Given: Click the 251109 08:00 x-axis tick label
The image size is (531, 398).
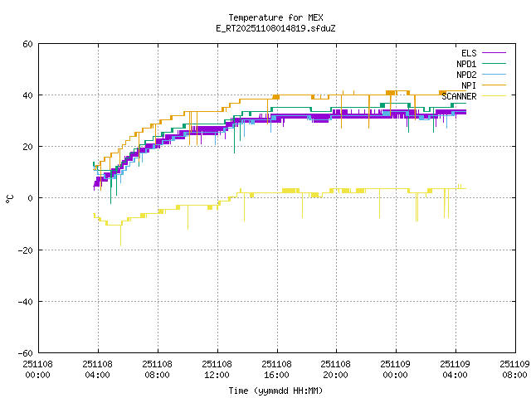Looking at the screenshot, I should coord(514,369).
